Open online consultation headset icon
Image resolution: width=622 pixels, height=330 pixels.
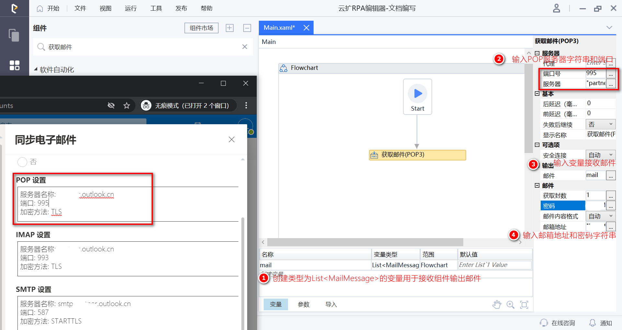(x=544, y=323)
